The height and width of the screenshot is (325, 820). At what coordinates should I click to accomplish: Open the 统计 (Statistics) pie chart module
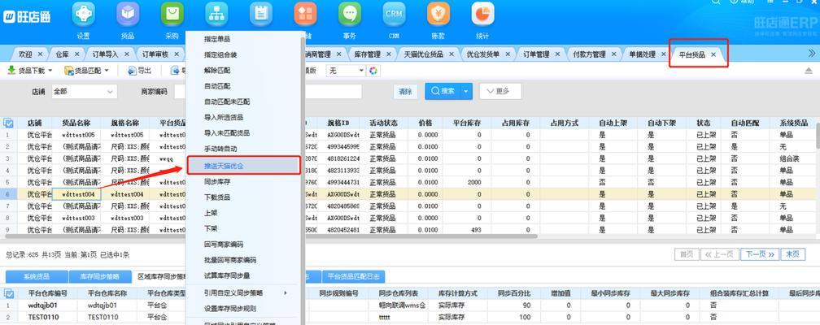pos(482,14)
